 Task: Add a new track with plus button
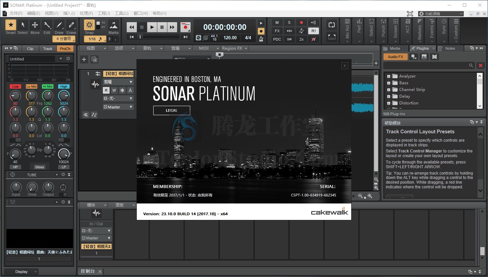(x=84, y=60)
